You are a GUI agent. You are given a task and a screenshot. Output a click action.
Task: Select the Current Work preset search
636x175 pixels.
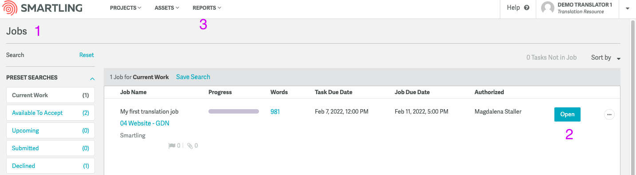pos(51,95)
